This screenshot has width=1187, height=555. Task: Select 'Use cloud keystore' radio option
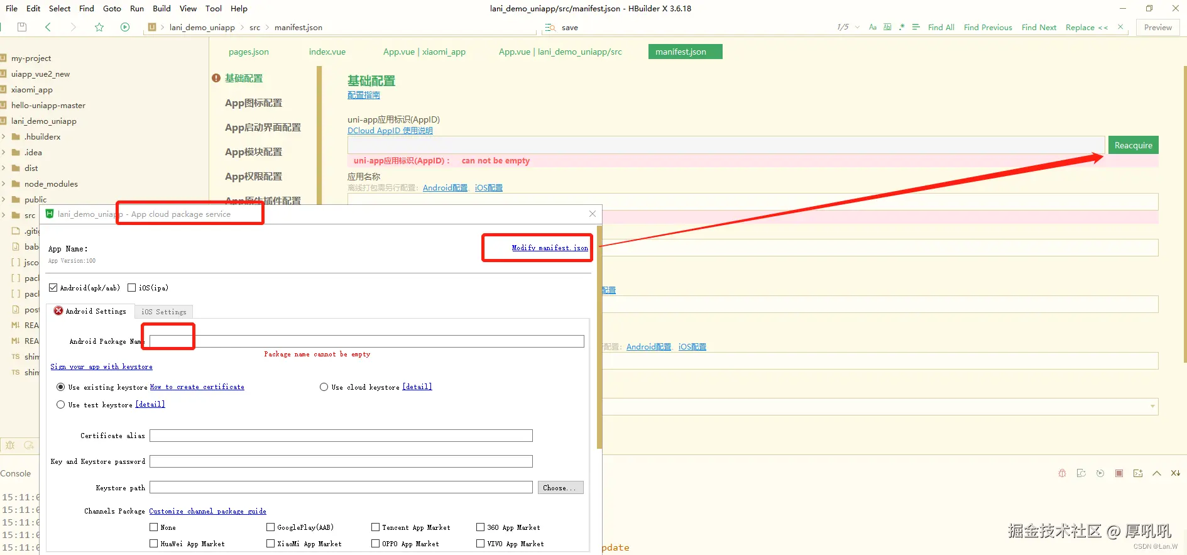[x=324, y=387]
